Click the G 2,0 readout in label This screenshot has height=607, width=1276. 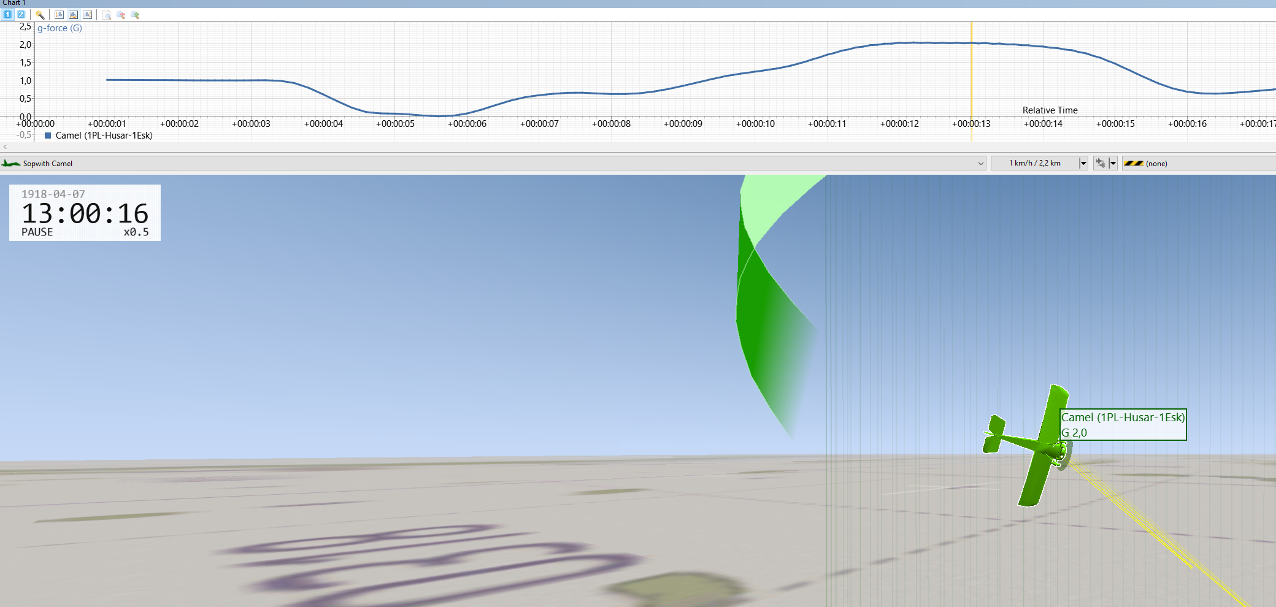pyautogui.click(x=1074, y=432)
